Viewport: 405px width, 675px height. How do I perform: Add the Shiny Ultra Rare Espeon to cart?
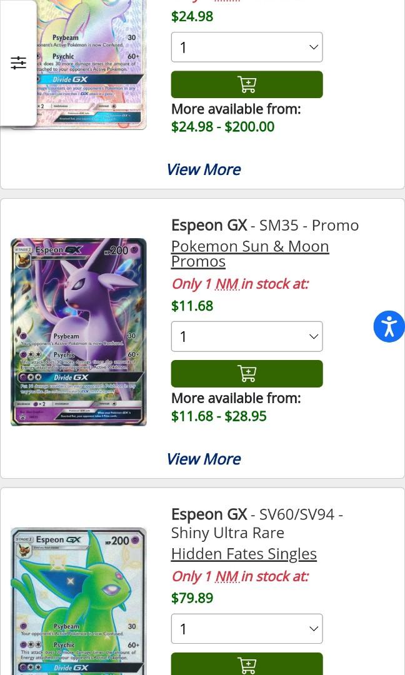coord(247,664)
